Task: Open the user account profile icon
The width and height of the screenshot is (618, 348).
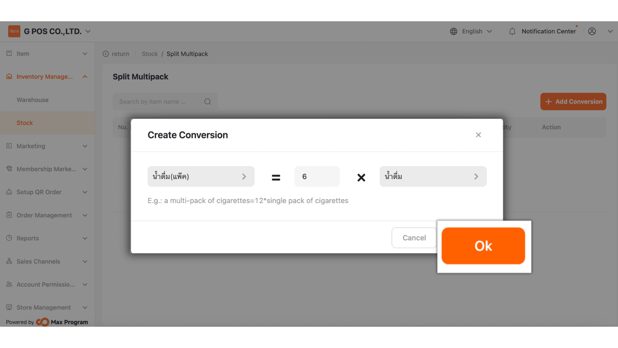Action: click(592, 31)
